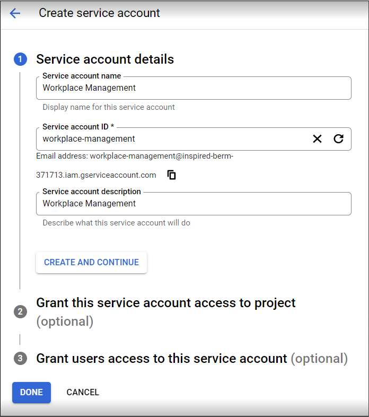The image size is (369, 417).
Task: Click the Display name helper text
Action: (x=109, y=107)
